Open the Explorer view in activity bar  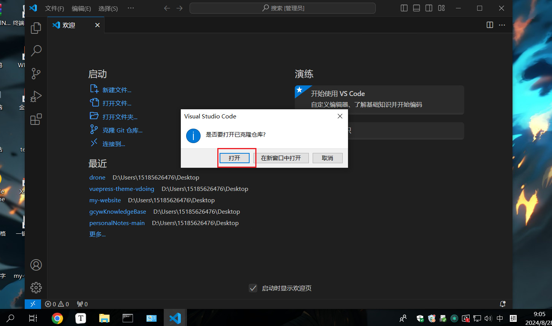coord(36,28)
